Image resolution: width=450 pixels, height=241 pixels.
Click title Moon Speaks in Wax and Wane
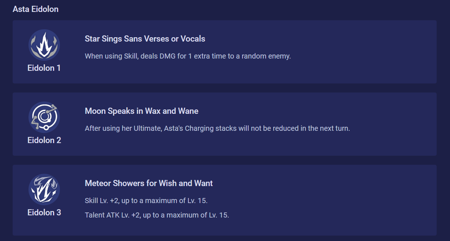(x=141, y=111)
